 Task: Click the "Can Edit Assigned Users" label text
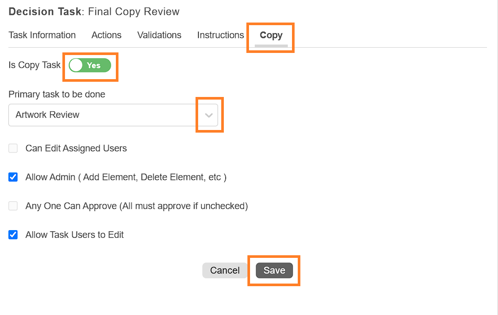click(x=76, y=148)
